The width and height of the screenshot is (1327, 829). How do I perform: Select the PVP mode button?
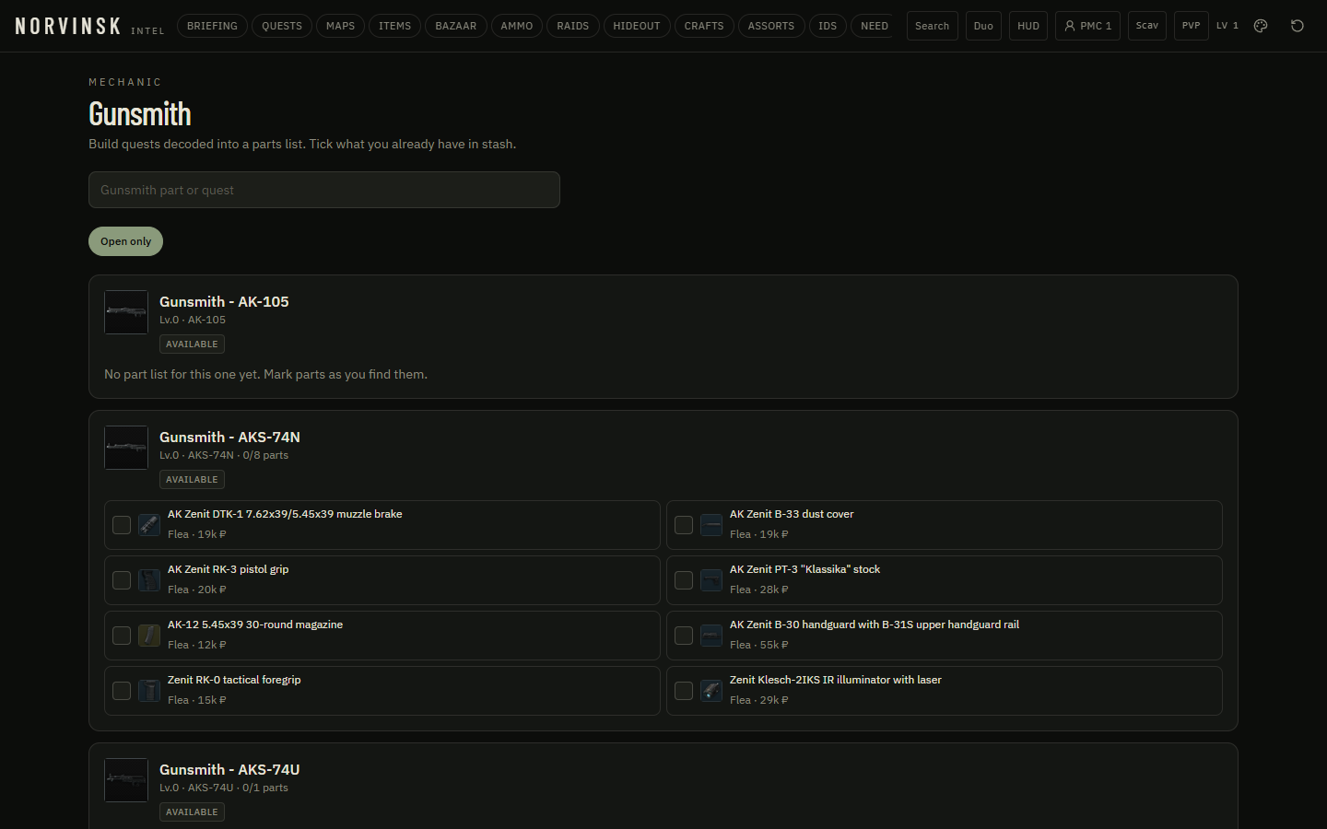1192,26
